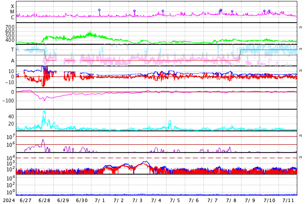The width and height of the screenshot is (305, 204).
Task: Click the A sector polarity label
Action: [x=13, y=61]
